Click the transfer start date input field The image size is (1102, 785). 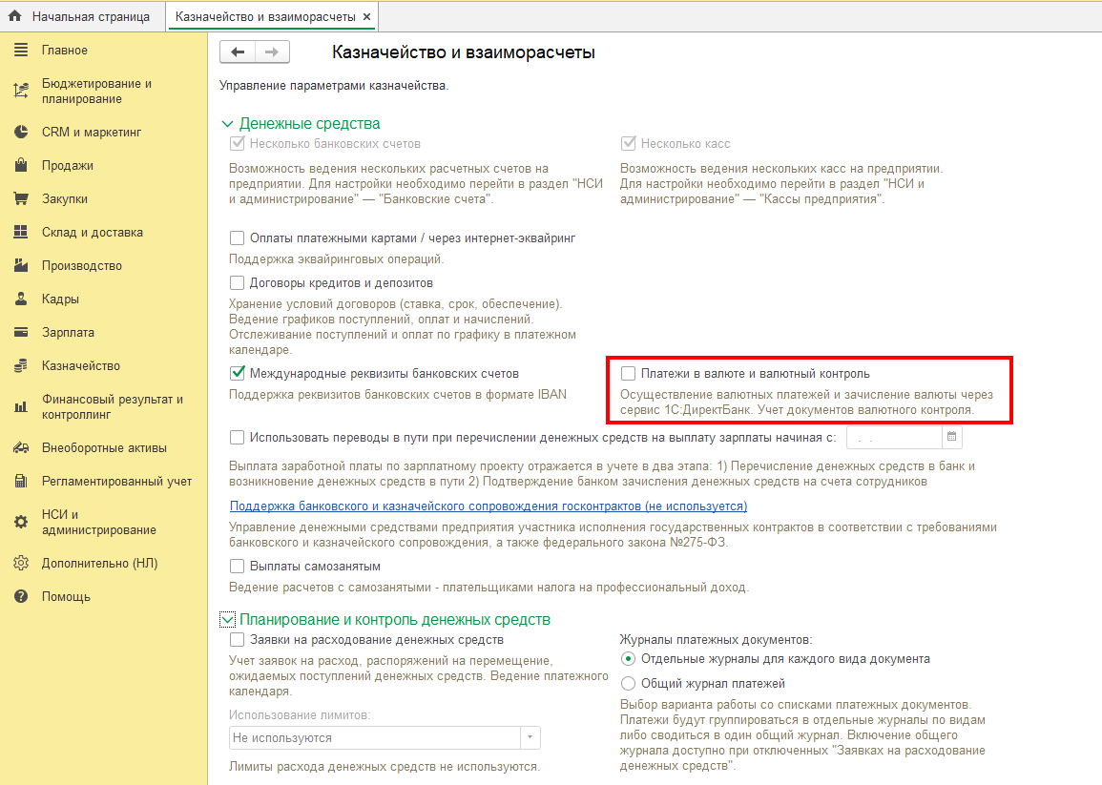(x=894, y=437)
